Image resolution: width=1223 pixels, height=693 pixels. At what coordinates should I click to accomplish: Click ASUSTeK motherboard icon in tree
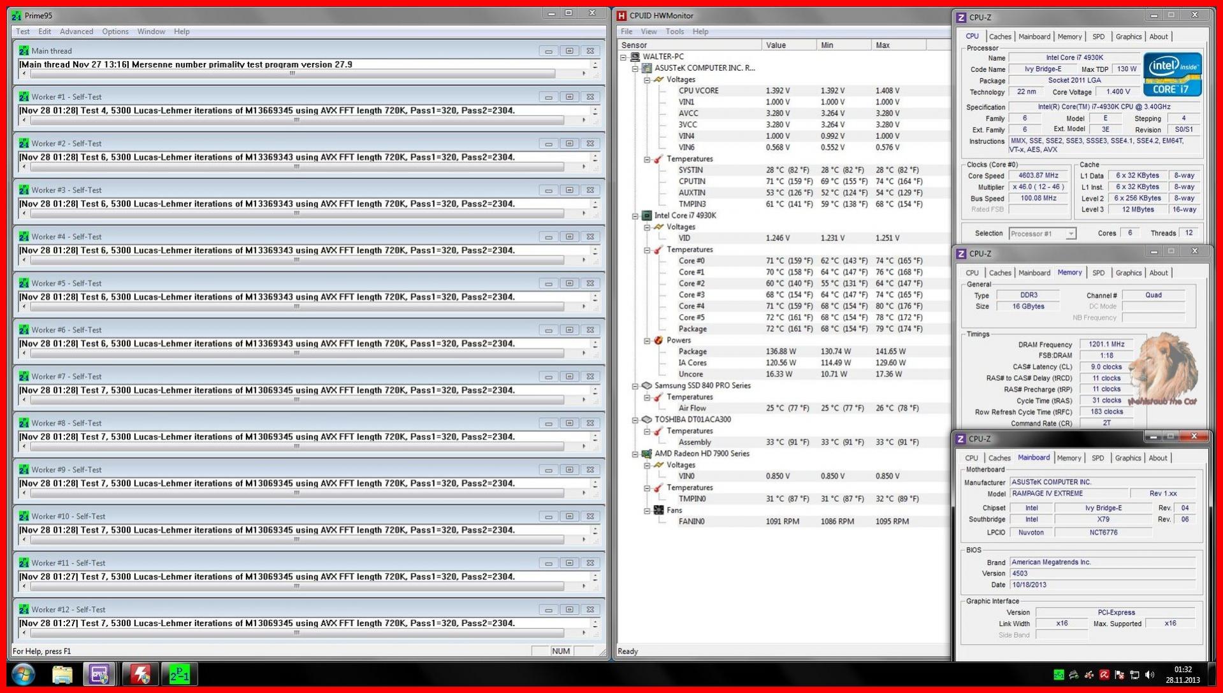(x=647, y=68)
